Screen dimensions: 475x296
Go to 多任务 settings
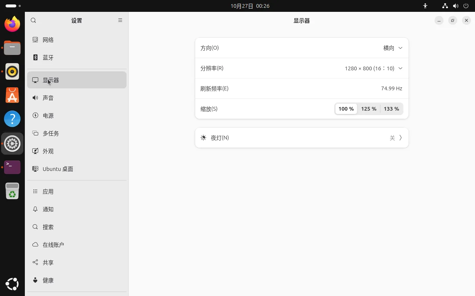pyautogui.click(x=77, y=133)
